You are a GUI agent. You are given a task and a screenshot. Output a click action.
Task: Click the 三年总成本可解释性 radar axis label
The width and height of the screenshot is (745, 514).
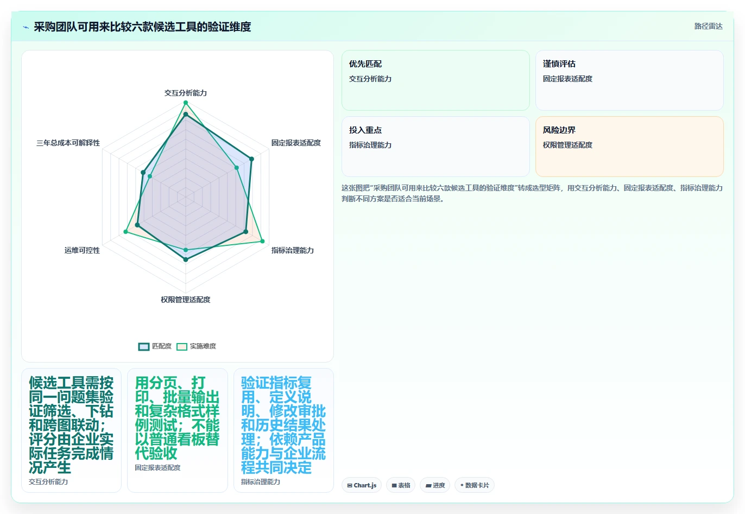[68, 143]
